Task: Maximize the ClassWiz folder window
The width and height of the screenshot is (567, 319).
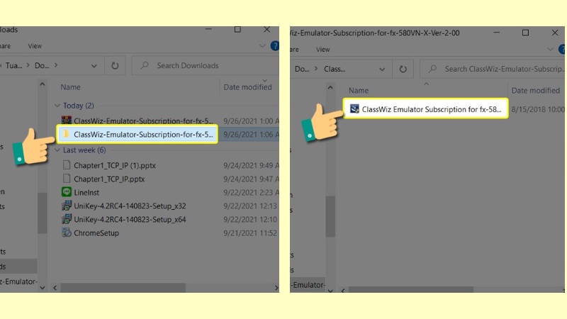Action: pos(525,33)
